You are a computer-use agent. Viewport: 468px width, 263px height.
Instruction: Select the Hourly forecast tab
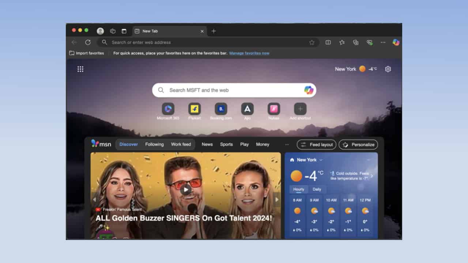(x=299, y=189)
